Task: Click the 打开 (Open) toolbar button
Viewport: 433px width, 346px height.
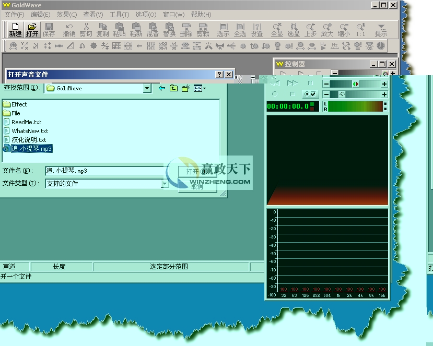Action: click(32, 30)
